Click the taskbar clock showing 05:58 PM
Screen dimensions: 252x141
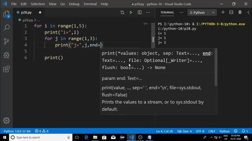coord(235,137)
